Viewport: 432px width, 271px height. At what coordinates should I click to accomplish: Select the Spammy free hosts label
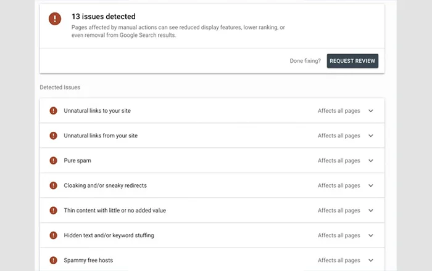(88, 261)
